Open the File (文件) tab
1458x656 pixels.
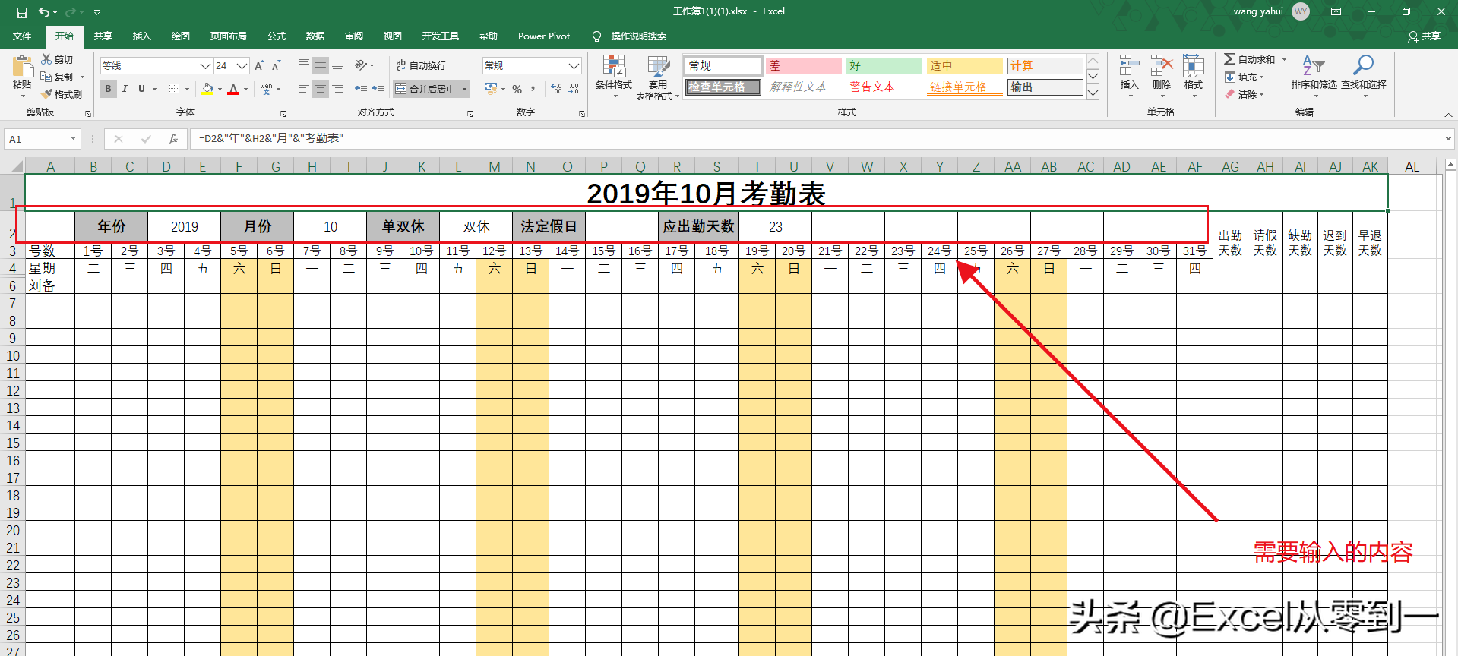22,36
